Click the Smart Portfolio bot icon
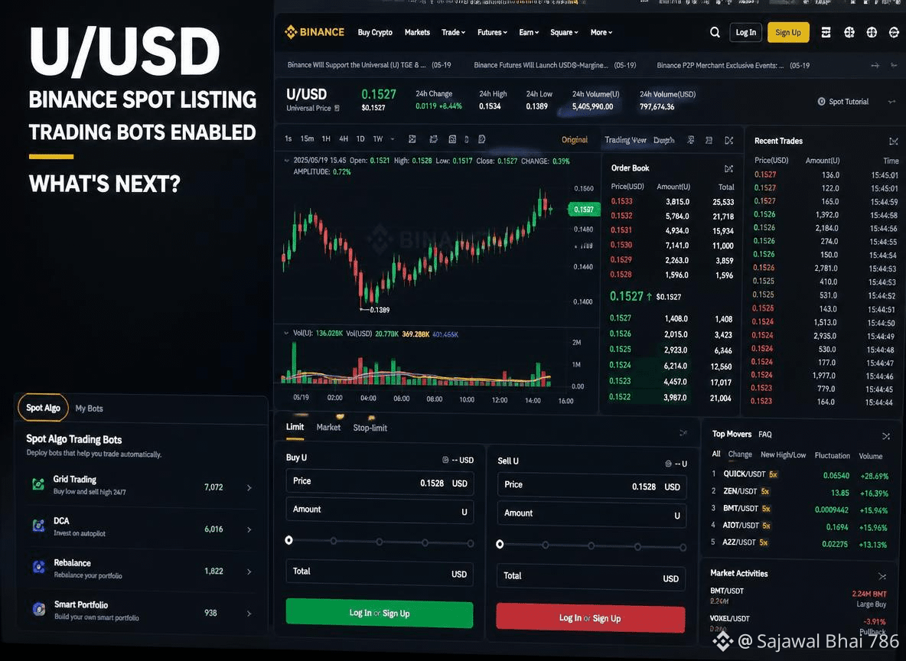 pyautogui.click(x=39, y=609)
